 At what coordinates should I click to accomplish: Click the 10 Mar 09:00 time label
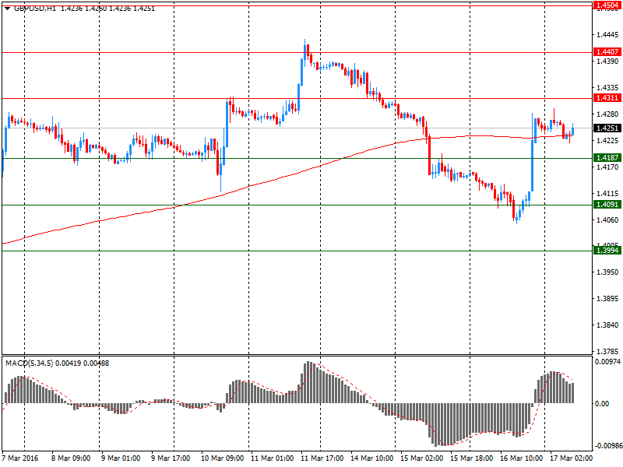pyautogui.click(x=223, y=458)
